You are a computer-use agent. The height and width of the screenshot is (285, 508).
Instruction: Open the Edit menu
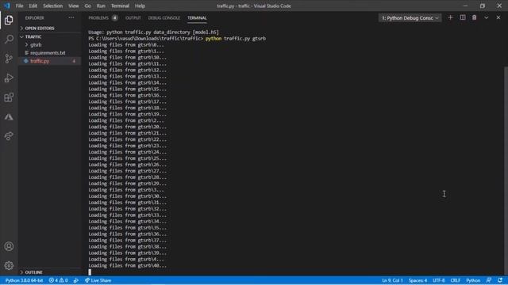point(33,6)
